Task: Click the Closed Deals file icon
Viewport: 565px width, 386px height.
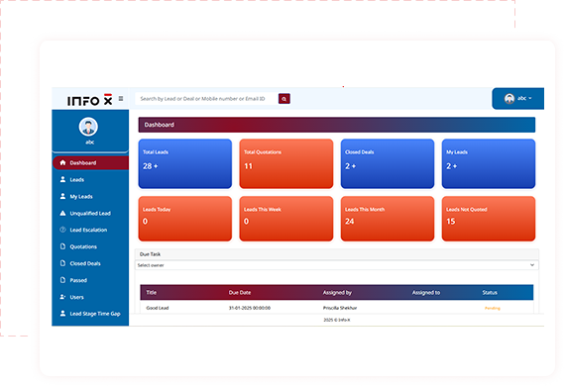Action: tap(62, 263)
